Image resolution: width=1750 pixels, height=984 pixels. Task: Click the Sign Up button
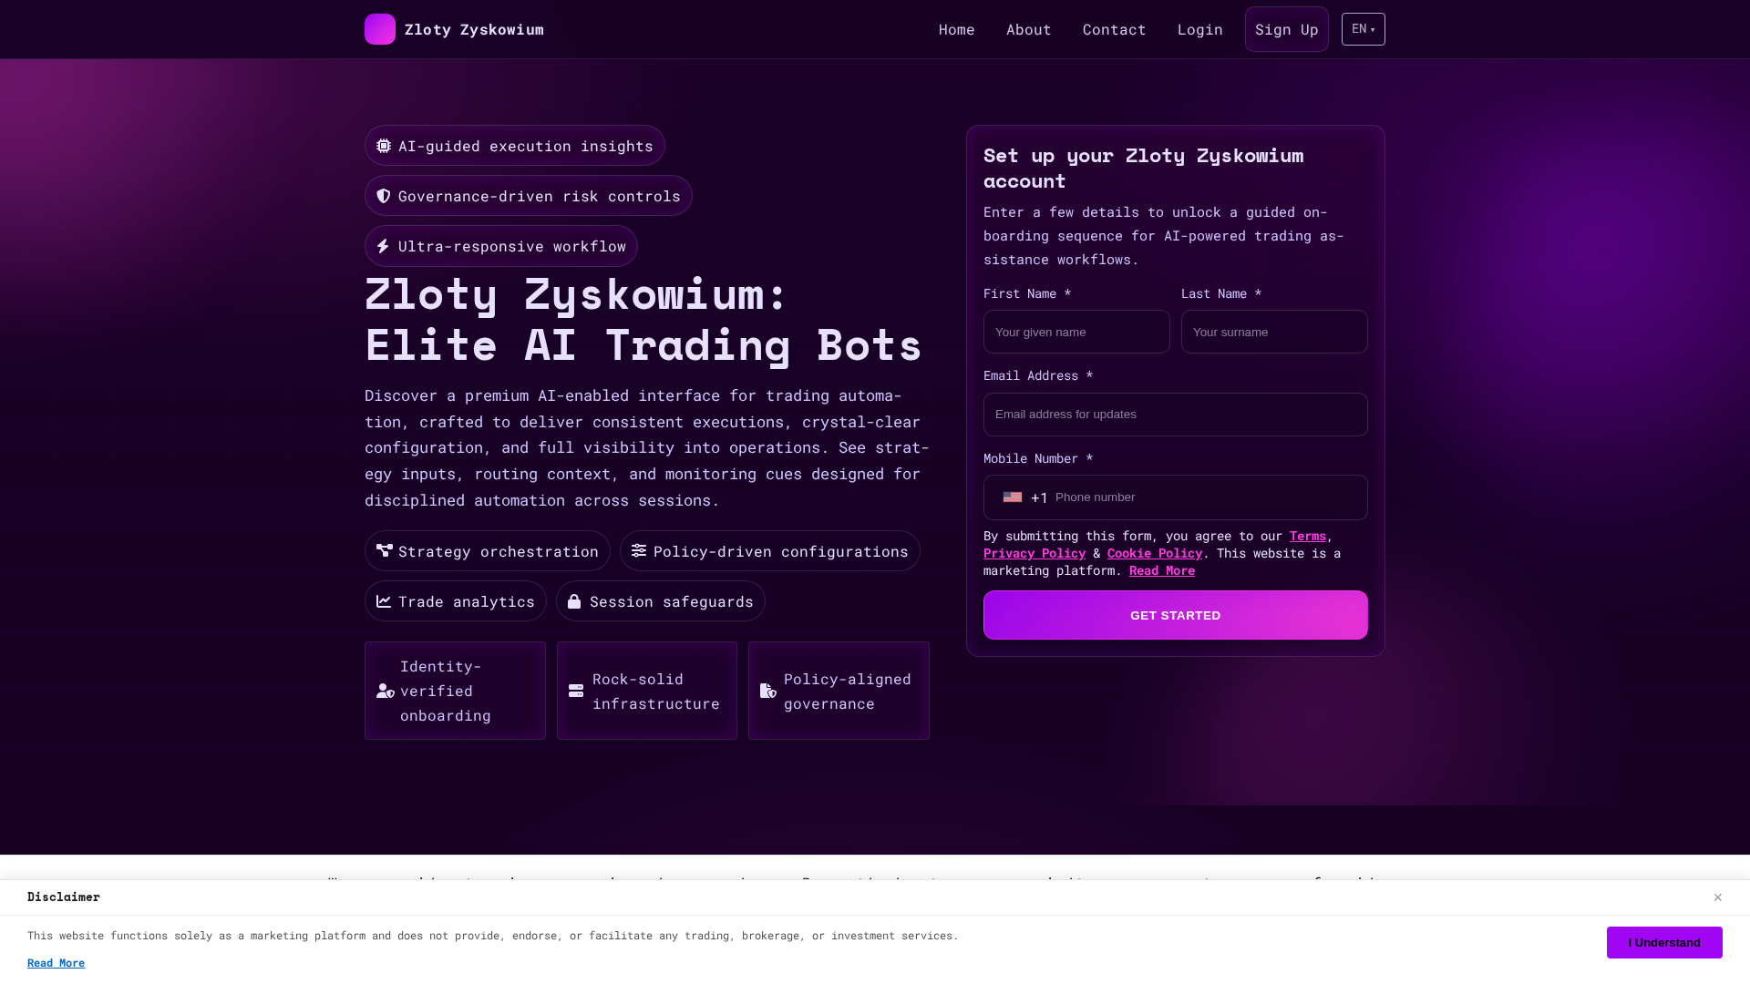tap(1287, 29)
